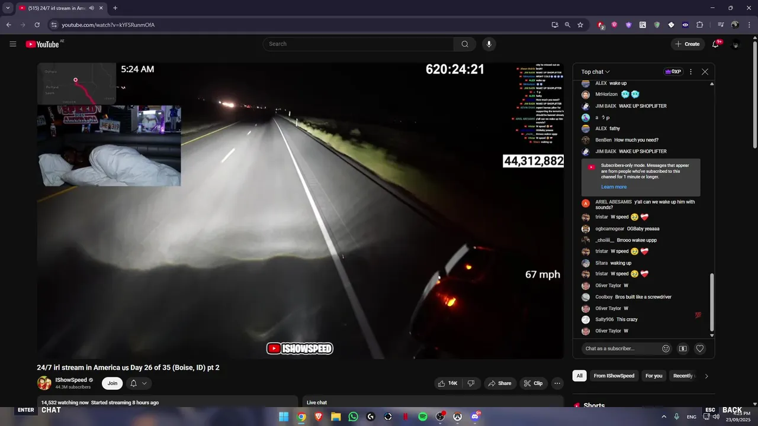The width and height of the screenshot is (758, 426).
Task: Click the Chat as a subscriber input
Action: pyautogui.click(x=621, y=348)
